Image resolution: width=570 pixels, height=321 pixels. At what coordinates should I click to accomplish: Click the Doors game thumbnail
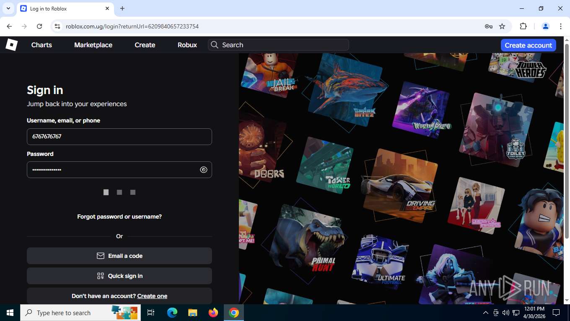point(262,148)
